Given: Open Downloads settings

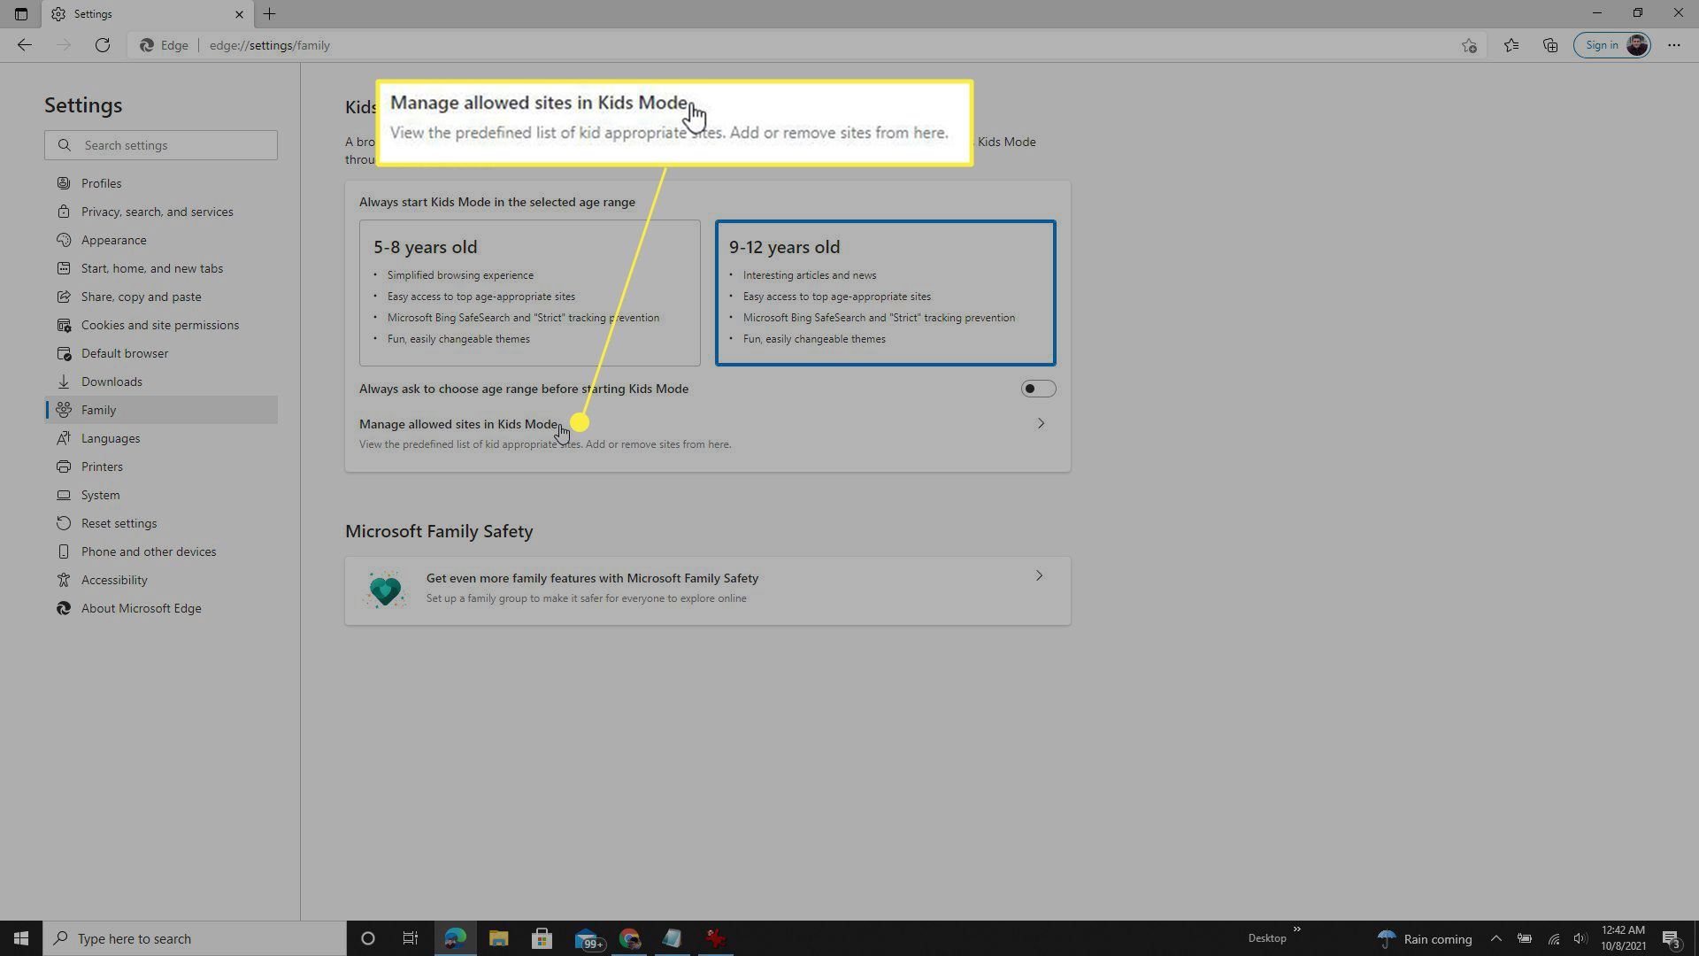Looking at the screenshot, I should click(161, 382).
